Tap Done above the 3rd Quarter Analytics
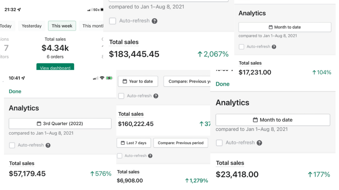The height and width of the screenshot is (190, 339). [15, 91]
